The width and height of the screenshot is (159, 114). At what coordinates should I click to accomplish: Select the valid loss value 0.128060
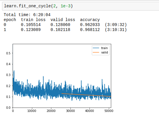pyautogui.click(x=60, y=25)
